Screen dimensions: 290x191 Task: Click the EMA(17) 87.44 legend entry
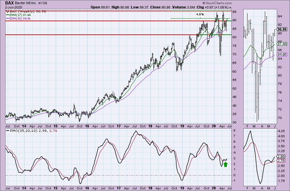pyautogui.click(x=20, y=15)
